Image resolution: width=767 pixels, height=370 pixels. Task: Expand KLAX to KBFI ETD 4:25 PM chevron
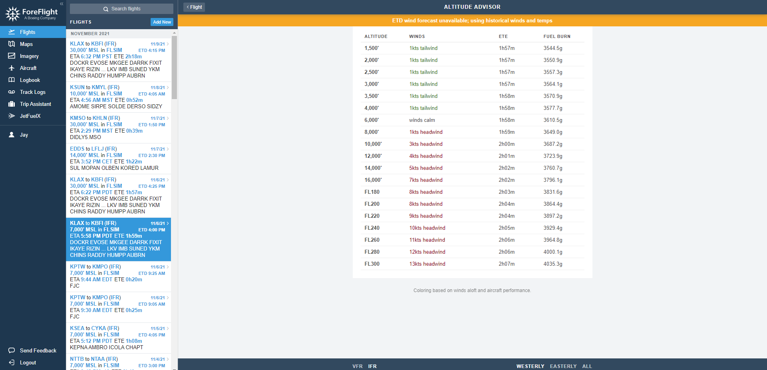pos(168,180)
